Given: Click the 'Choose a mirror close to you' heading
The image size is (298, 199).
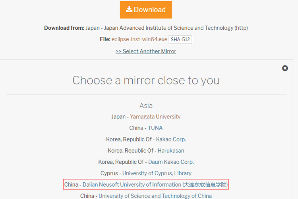Looking at the screenshot, I should [x=146, y=80].
